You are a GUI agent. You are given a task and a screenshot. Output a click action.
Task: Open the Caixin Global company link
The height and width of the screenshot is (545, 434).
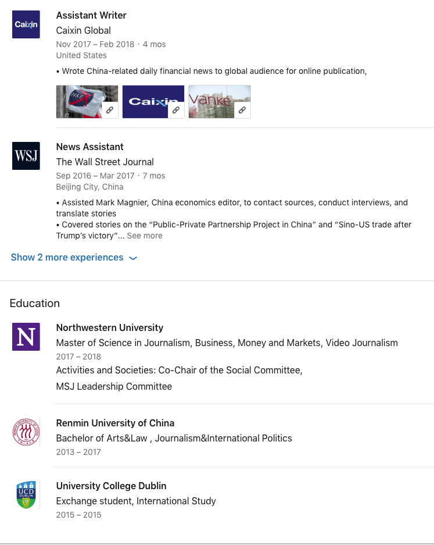pyautogui.click(x=83, y=30)
